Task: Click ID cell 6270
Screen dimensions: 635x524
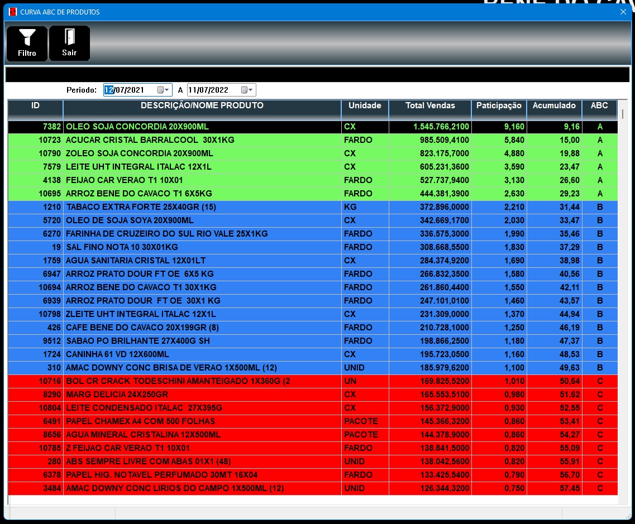Action: [x=51, y=233]
